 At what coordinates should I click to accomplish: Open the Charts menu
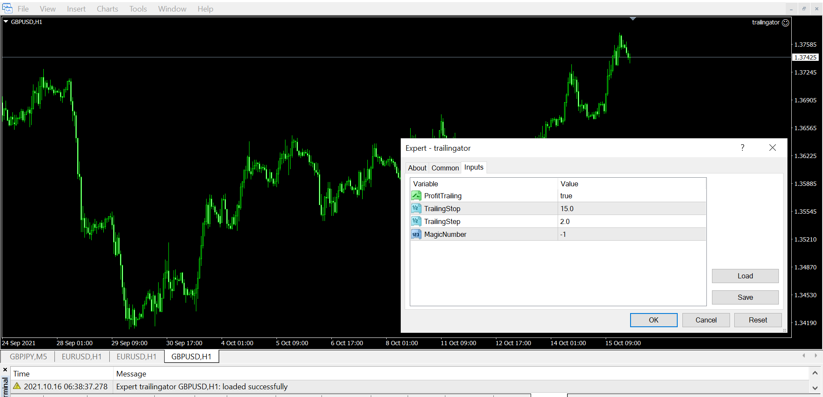107,9
